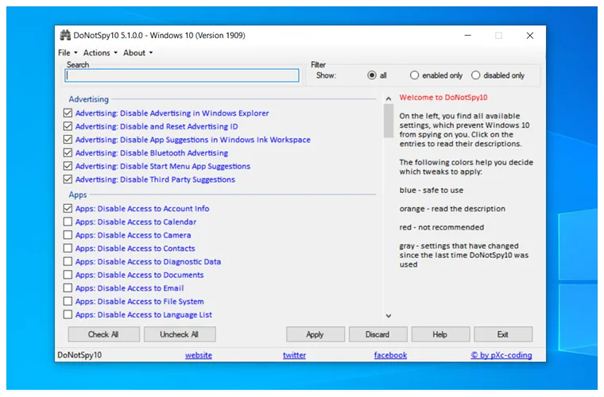Open the '© by pXc-coding' link

pyautogui.click(x=501, y=355)
